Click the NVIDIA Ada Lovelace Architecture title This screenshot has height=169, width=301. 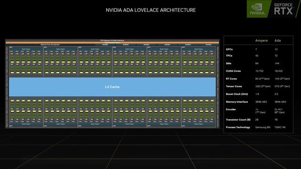coord(150,10)
